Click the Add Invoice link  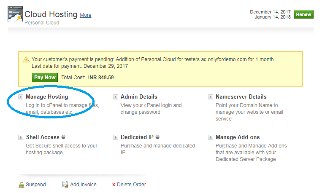(83, 185)
